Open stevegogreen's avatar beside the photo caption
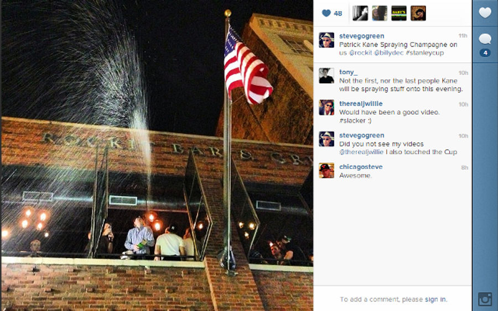Screen dimensions: 498x311 click(326, 40)
